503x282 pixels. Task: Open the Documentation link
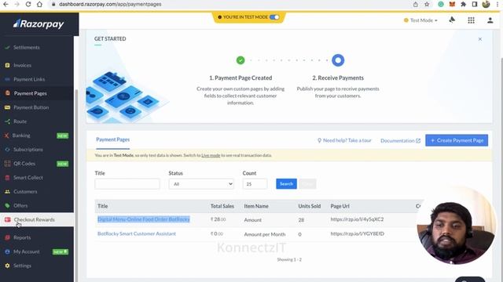(400, 141)
